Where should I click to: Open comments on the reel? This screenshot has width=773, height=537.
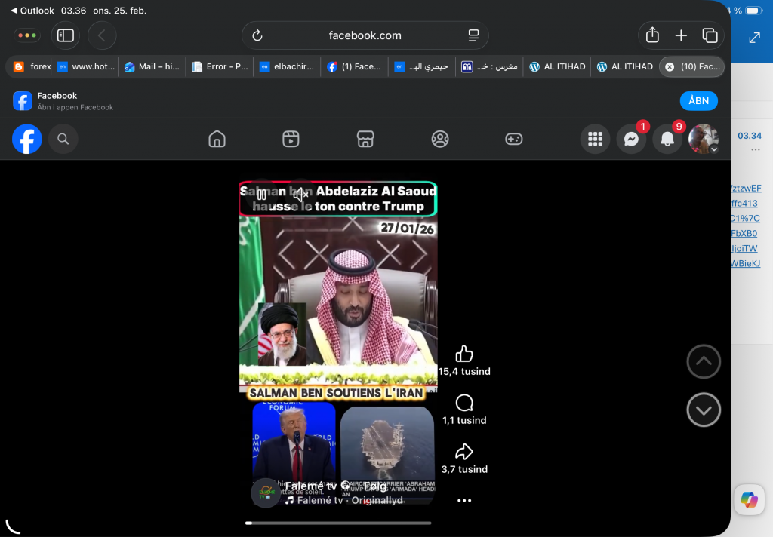pos(464,403)
